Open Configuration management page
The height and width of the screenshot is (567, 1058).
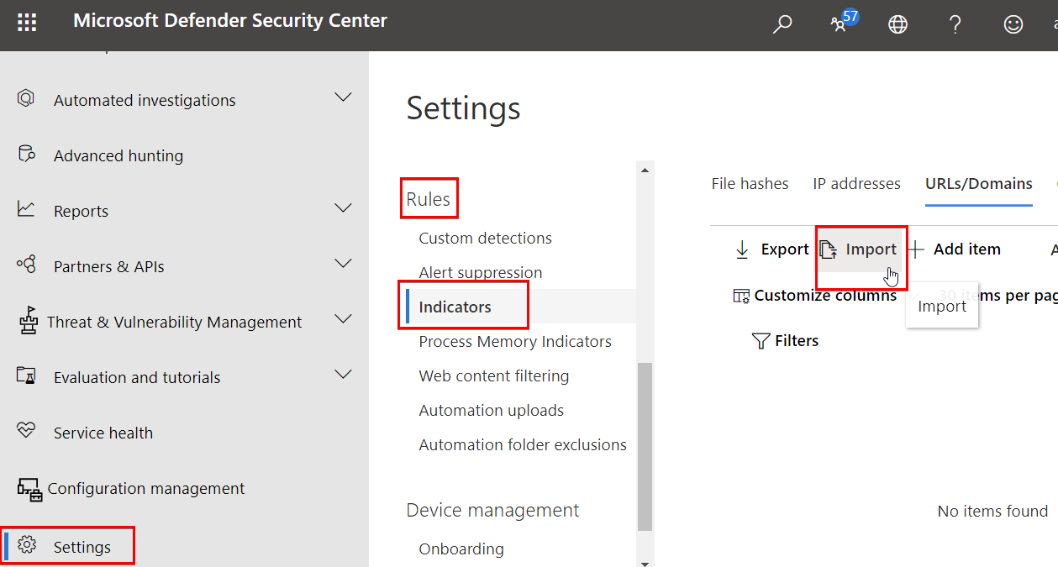click(146, 488)
